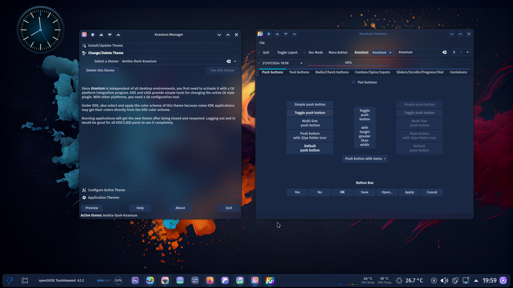Open the network monitor tray icon
This screenshot has width=513, height=288.
pyautogui.click(x=466, y=280)
